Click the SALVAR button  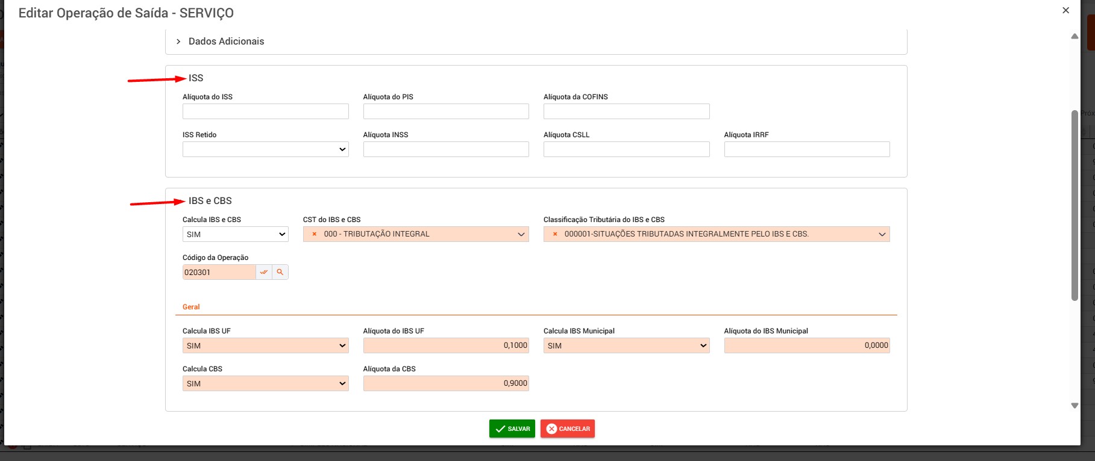pos(512,429)
